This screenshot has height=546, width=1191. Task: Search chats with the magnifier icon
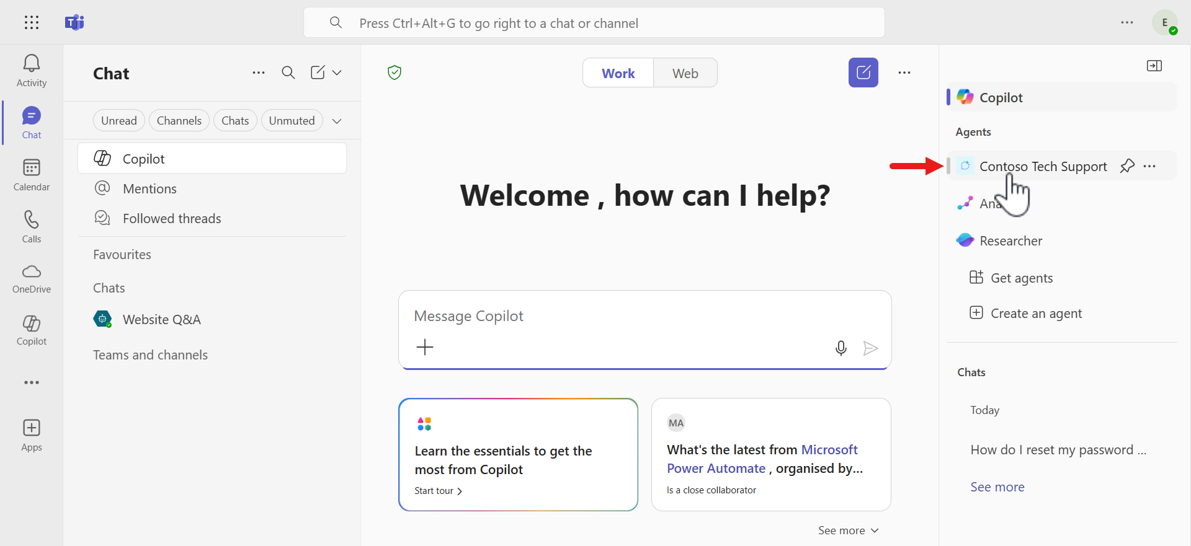(x=288, y=73)
